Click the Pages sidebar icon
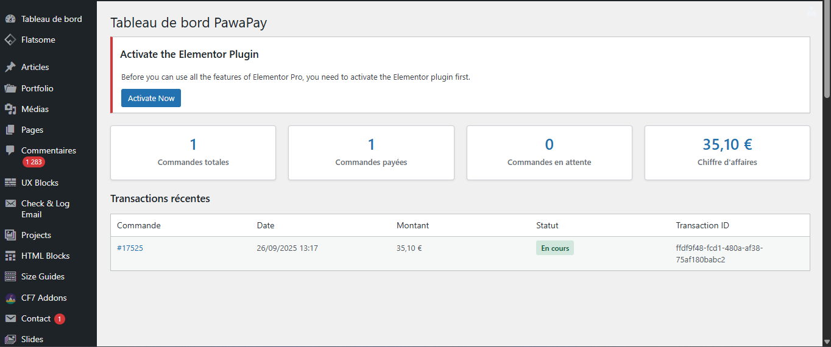This screenshot has height=347, width=831. point(10,130)
